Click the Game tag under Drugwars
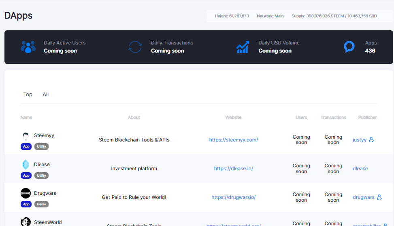This screenshot has height=226, width=394. [x=41, y=204]
